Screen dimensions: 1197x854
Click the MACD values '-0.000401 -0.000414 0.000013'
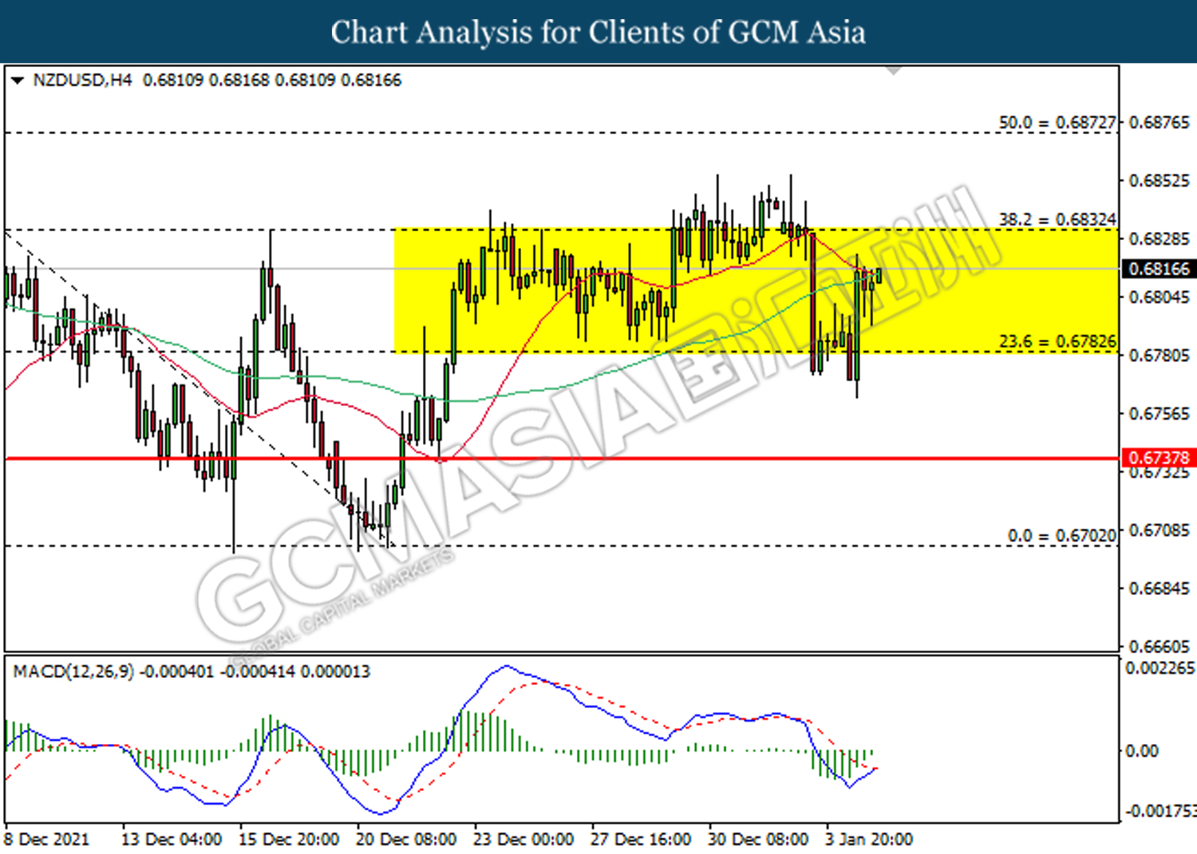tap(255, 671)
